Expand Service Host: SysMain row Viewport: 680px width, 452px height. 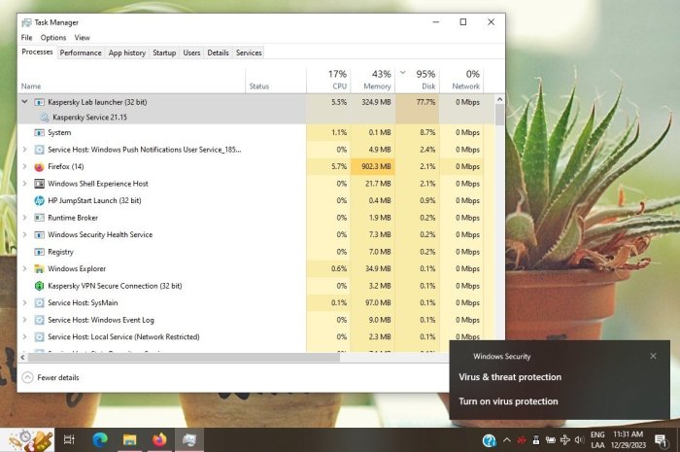point(24,302)
